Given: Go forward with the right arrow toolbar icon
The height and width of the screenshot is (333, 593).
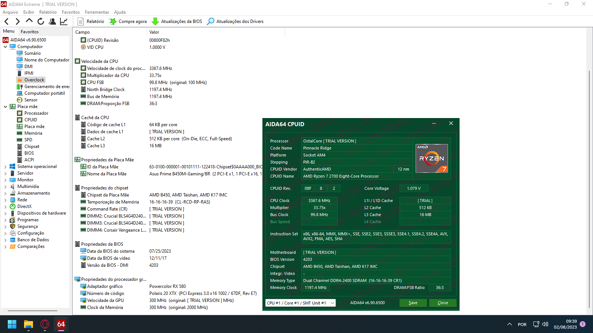Looking at the screenshot, I should click(17, 21).
